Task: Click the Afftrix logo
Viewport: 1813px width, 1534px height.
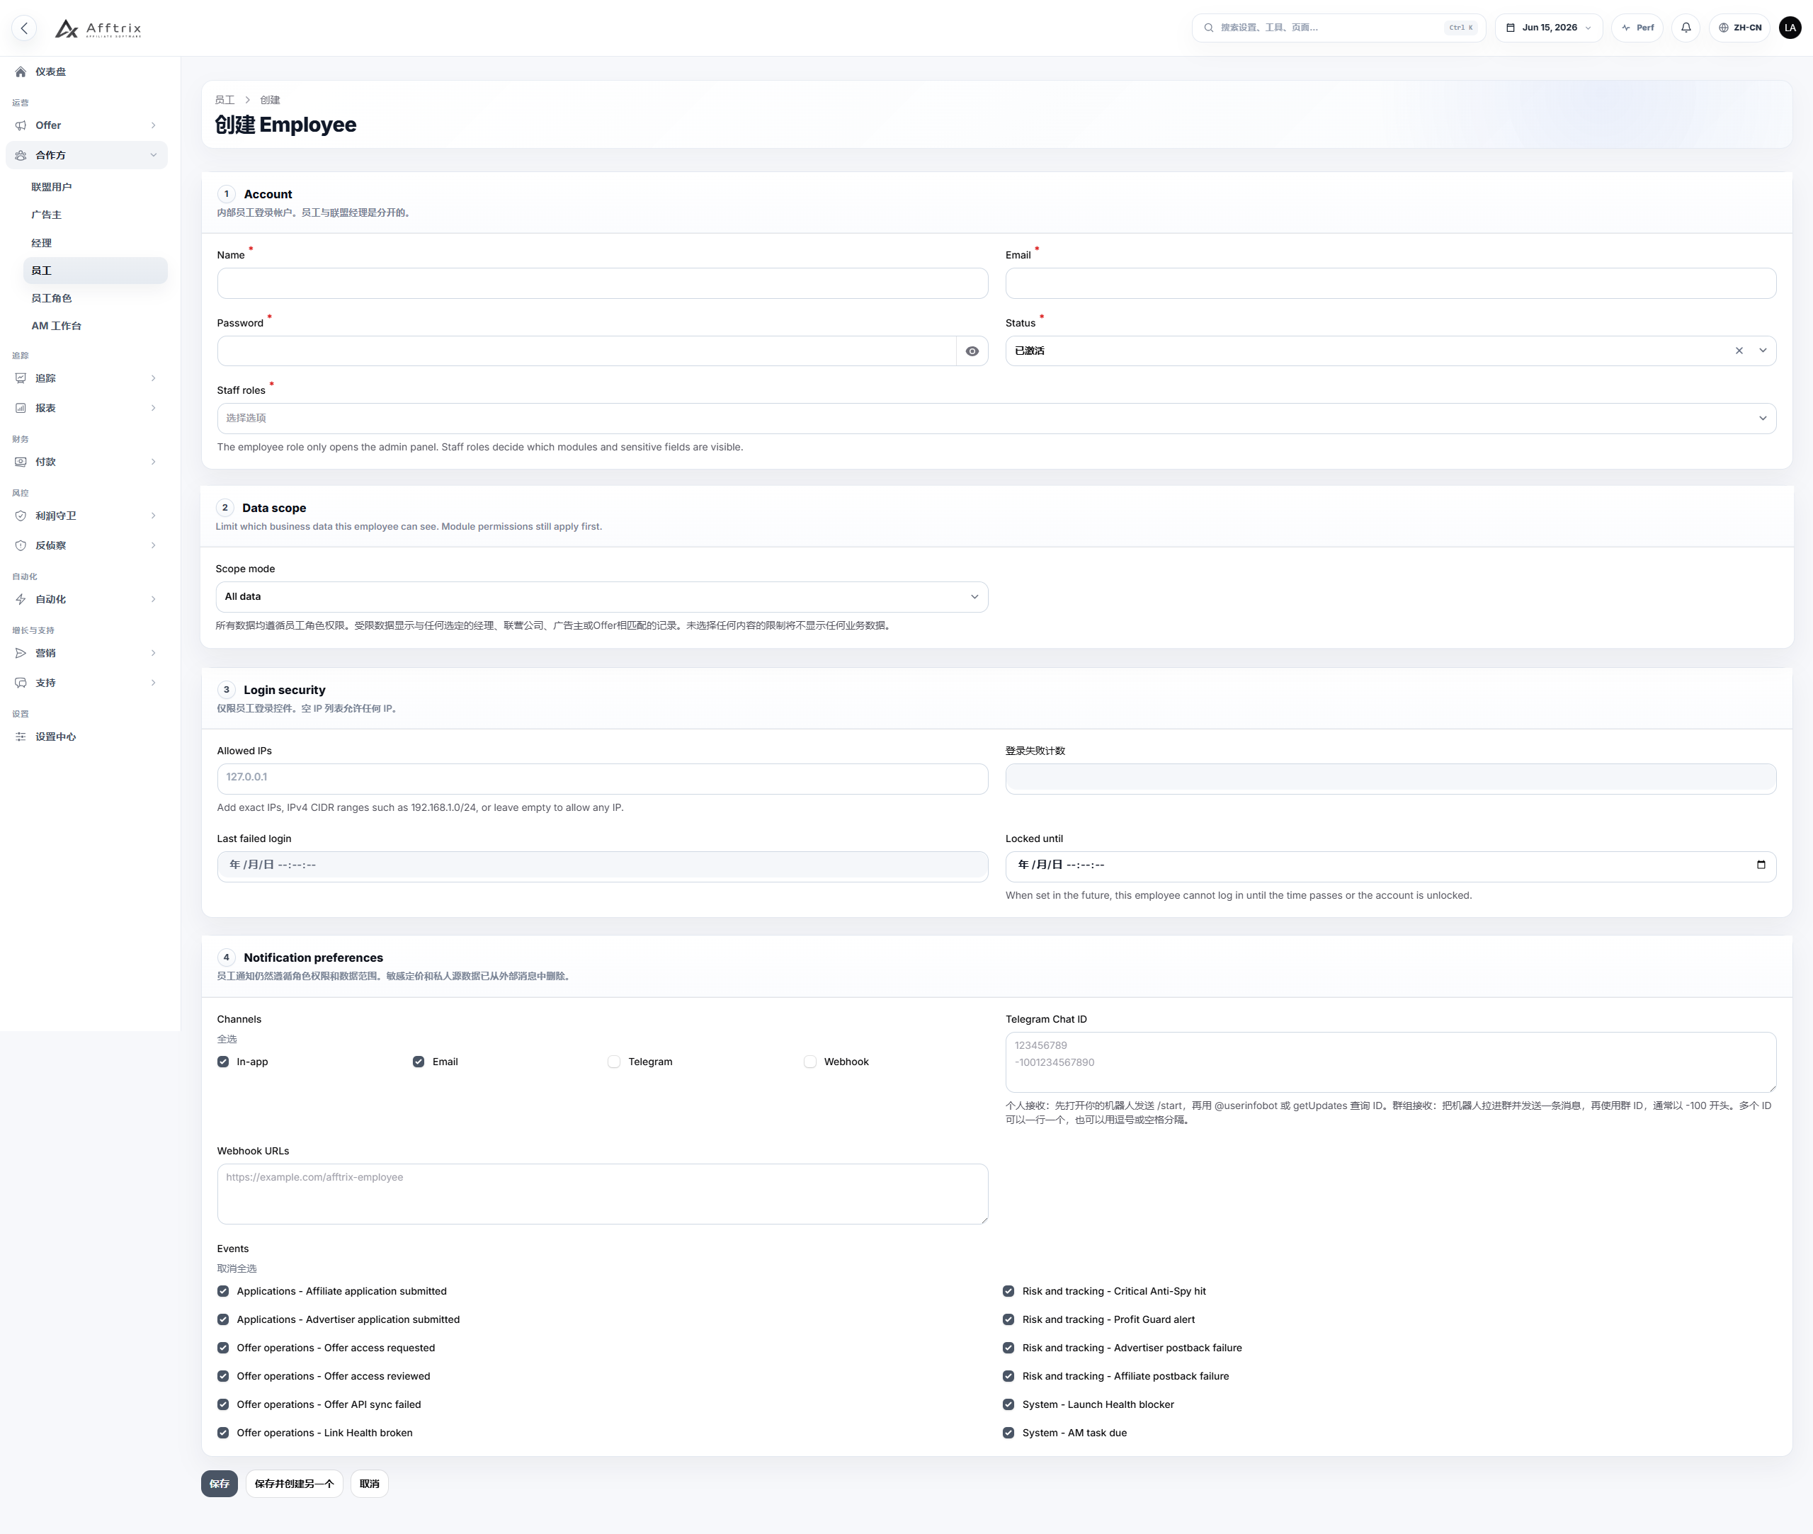Action: point(98,29)
